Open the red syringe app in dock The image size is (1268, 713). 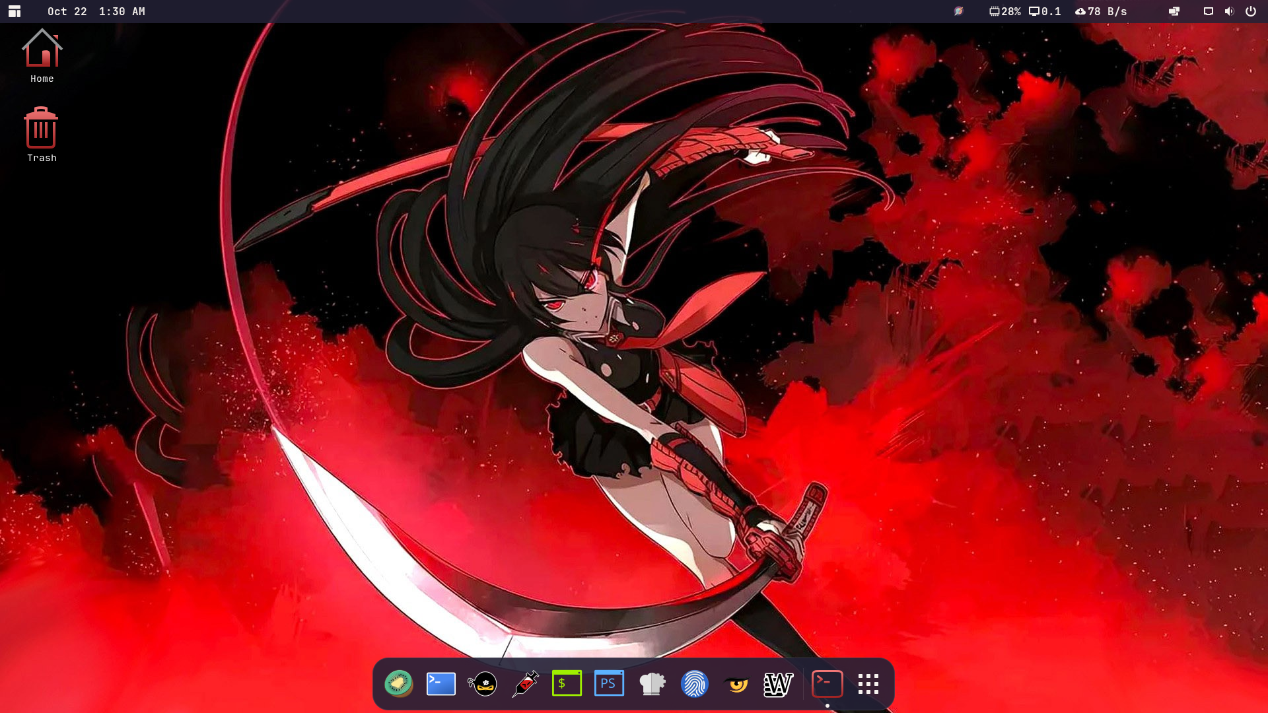525,683
